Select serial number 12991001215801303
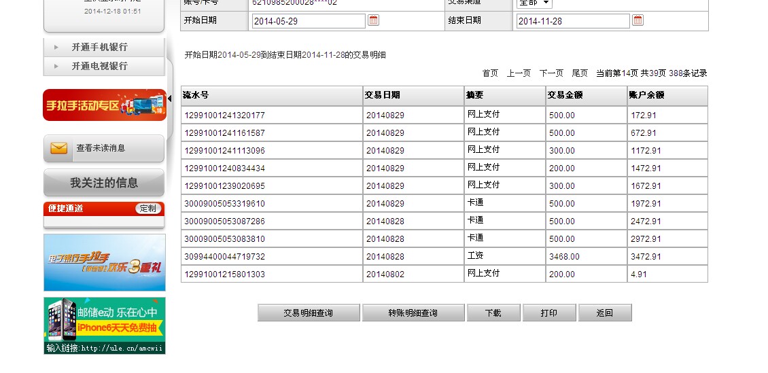Screen dimensions: 768x373 click(x=225, y=274)
